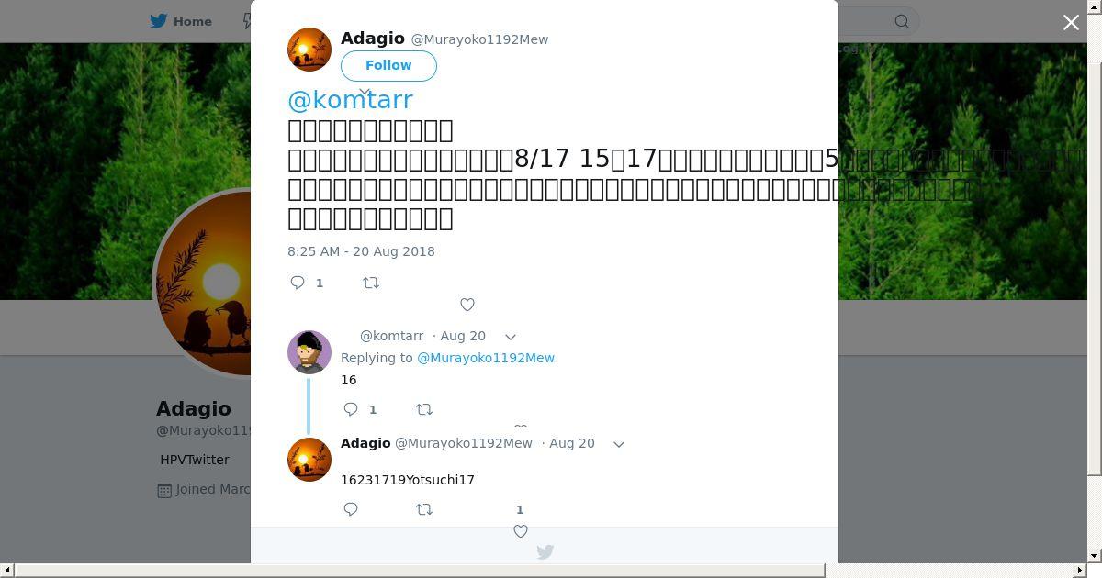Like Adagio's last reply with heart
Viewport: 1102px width, 578px height.
coord(521,531)
